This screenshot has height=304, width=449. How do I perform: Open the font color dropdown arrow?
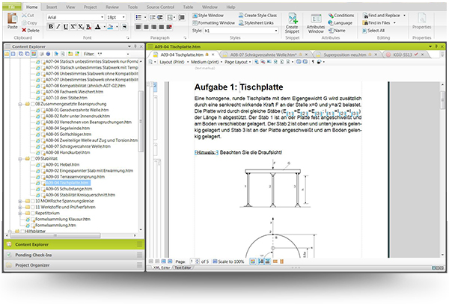[x=104, y=27]
